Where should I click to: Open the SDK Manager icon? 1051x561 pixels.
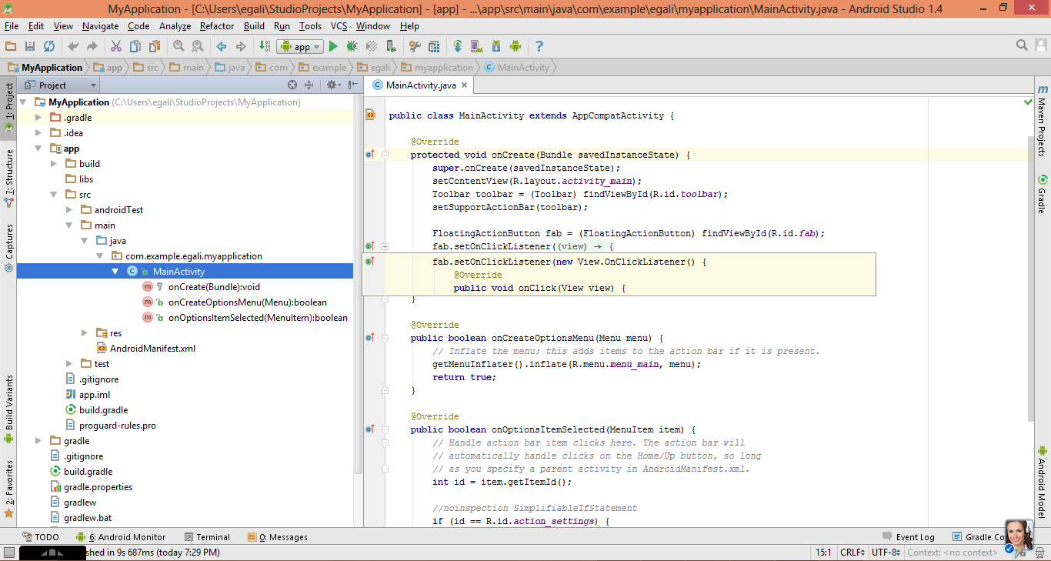(496, 47)
